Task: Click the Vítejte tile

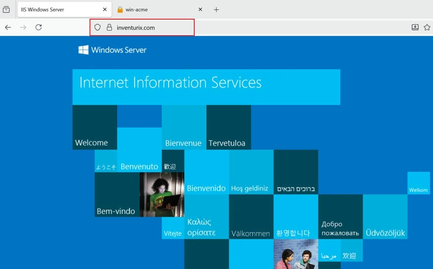Action: pos(173,228)
